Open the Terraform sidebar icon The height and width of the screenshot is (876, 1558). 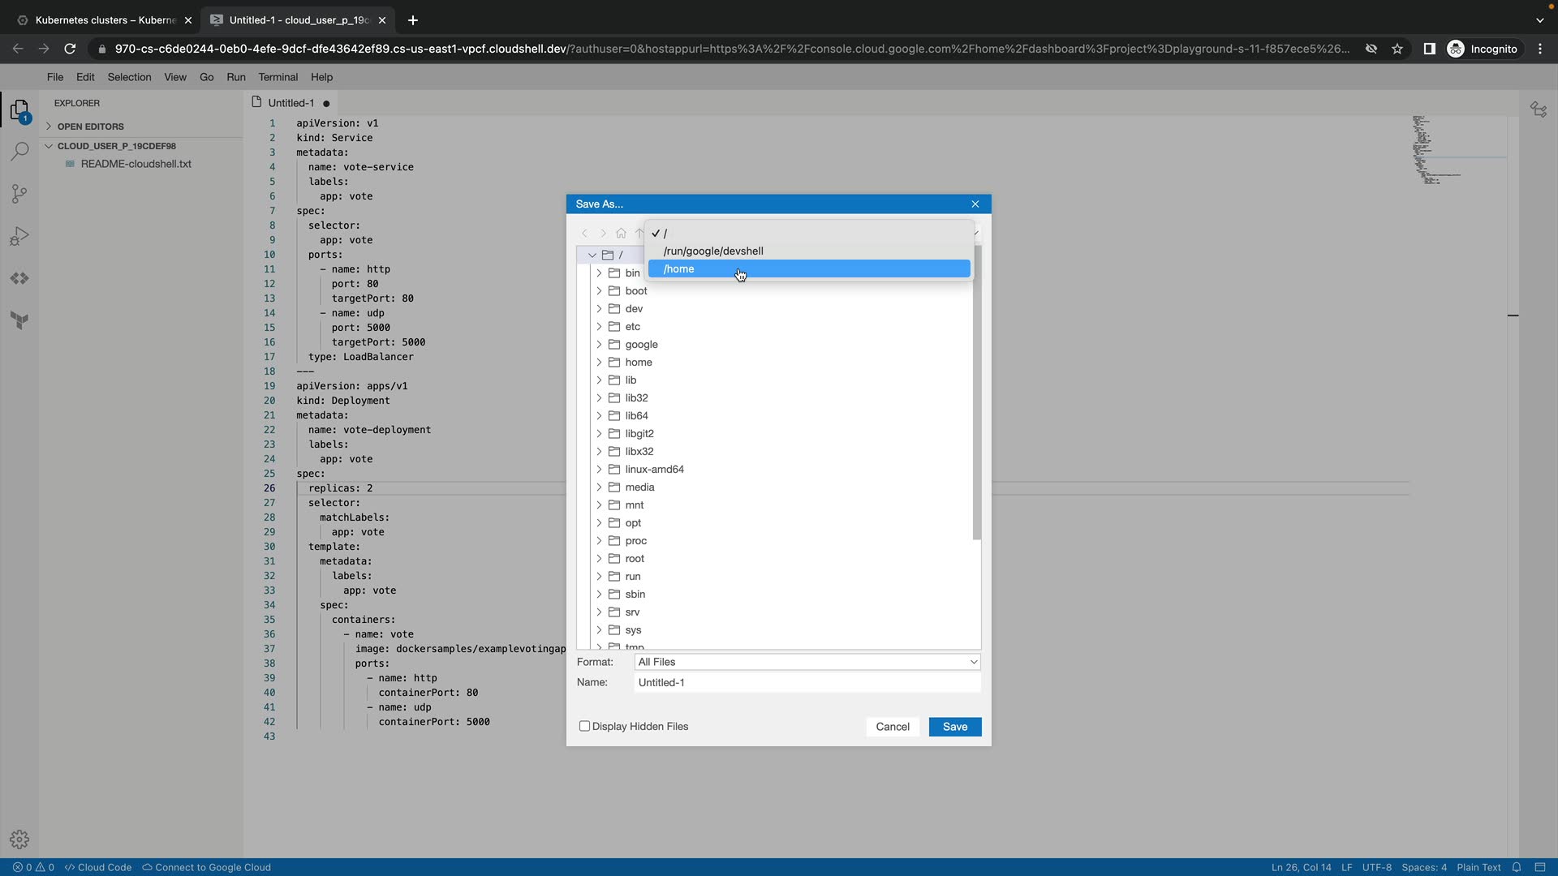click(19, 320)
